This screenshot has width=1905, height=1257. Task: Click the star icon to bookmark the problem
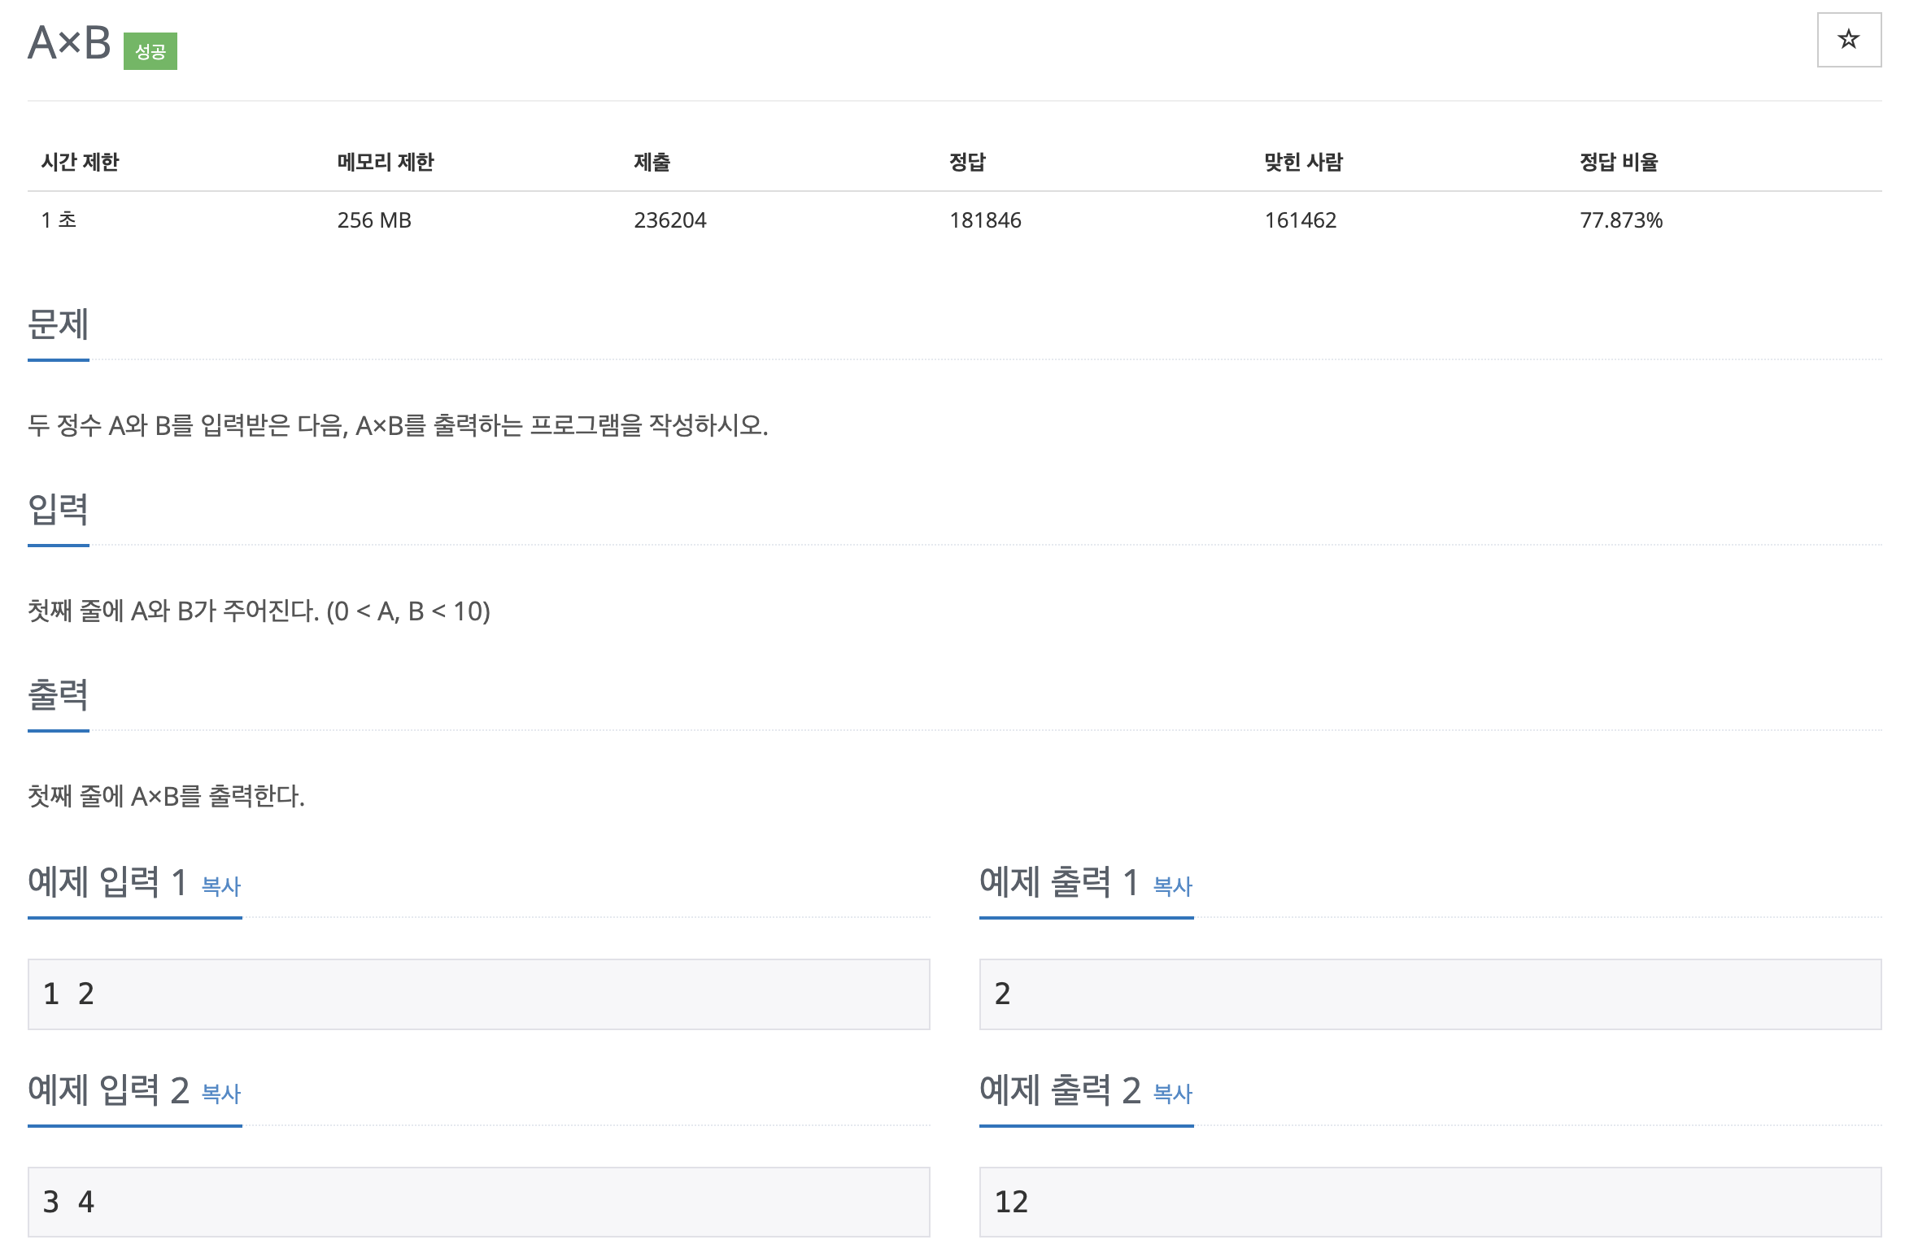(1848, 40)
